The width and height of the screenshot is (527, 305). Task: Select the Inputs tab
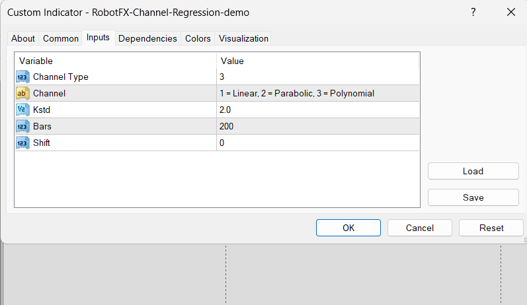[x=98, y=38]
